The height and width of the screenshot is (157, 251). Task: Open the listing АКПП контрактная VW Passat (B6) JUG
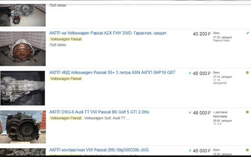(x=99, y=150)
